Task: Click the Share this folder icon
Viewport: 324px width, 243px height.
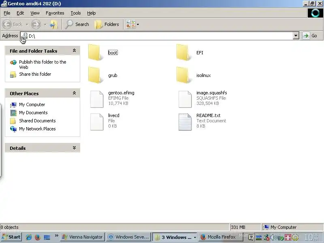Action: tap(13, 75)
